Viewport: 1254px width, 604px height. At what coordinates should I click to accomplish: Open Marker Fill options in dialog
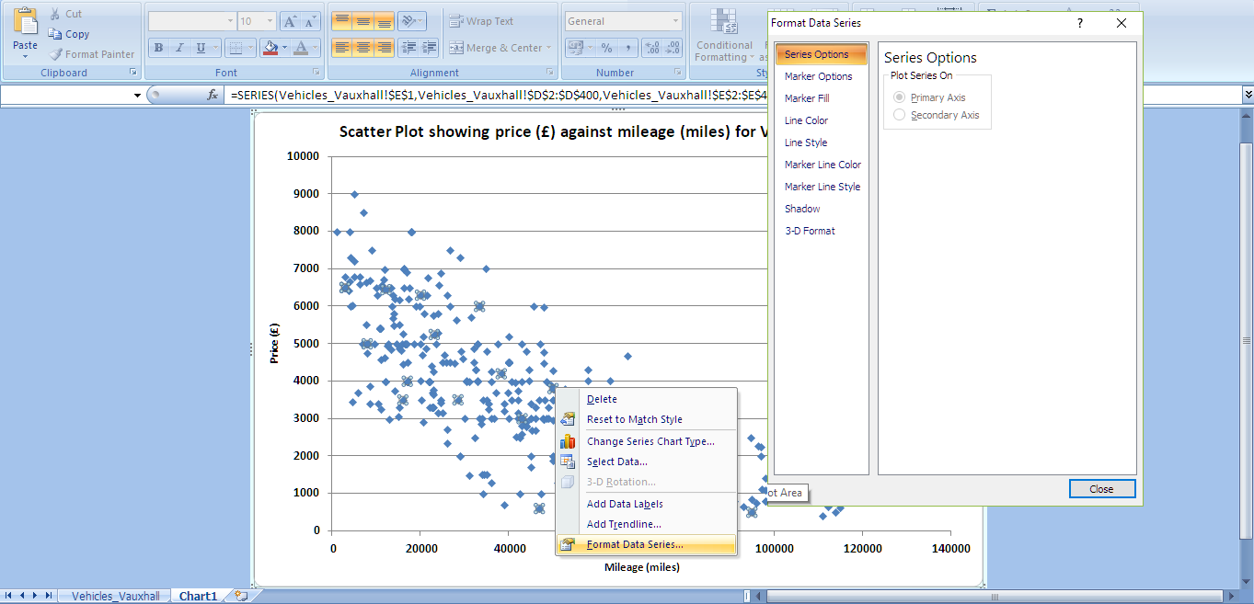pyautogui.click(x=807, y=98)
